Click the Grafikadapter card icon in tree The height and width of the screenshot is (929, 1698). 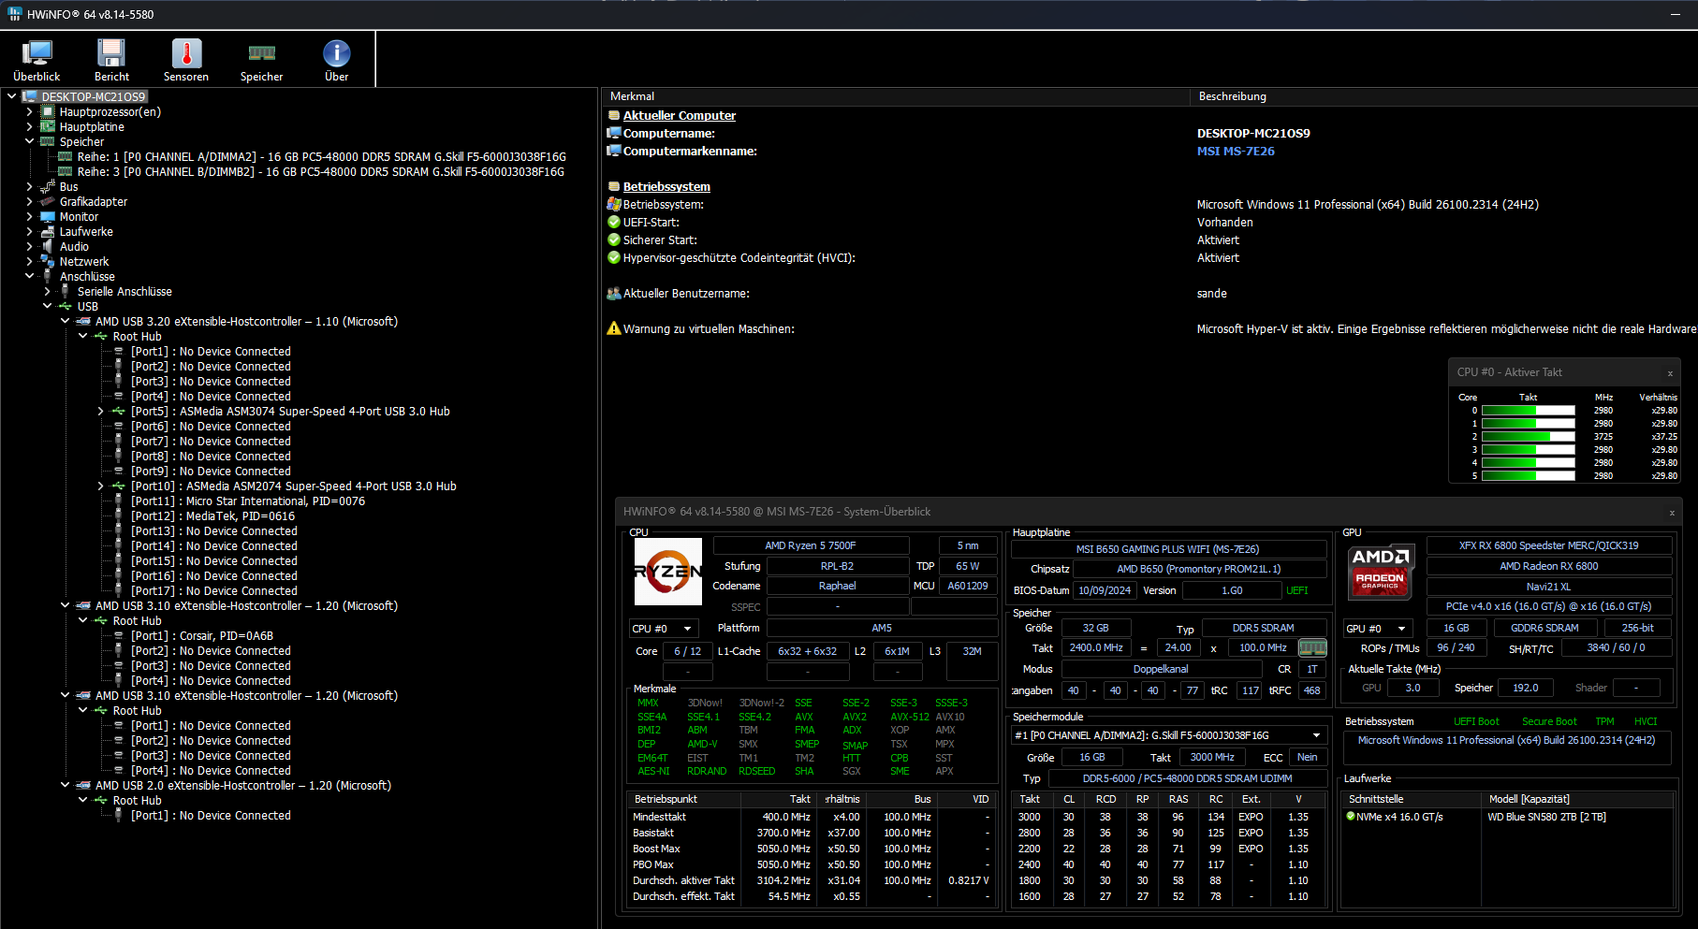point(48,202)
